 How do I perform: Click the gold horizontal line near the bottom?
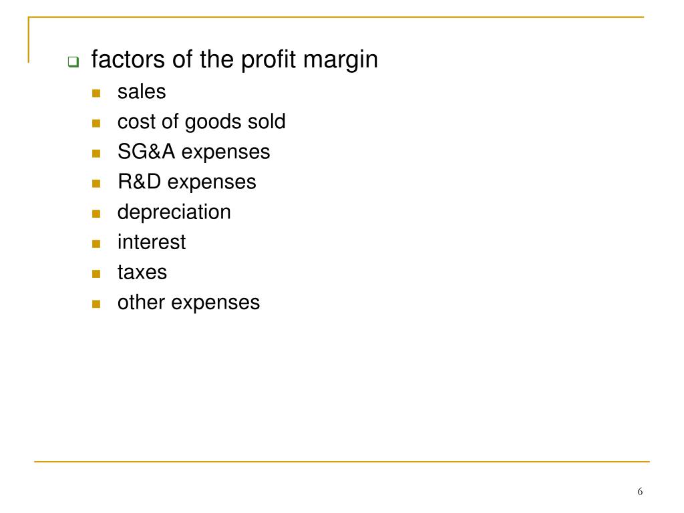[342, 461]
